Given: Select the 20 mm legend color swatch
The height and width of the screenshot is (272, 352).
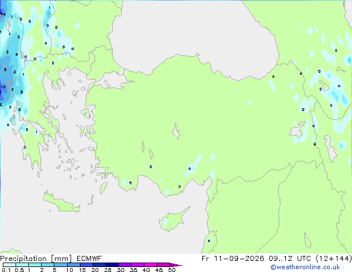Looking at the screenshot, I should (99, 265).
